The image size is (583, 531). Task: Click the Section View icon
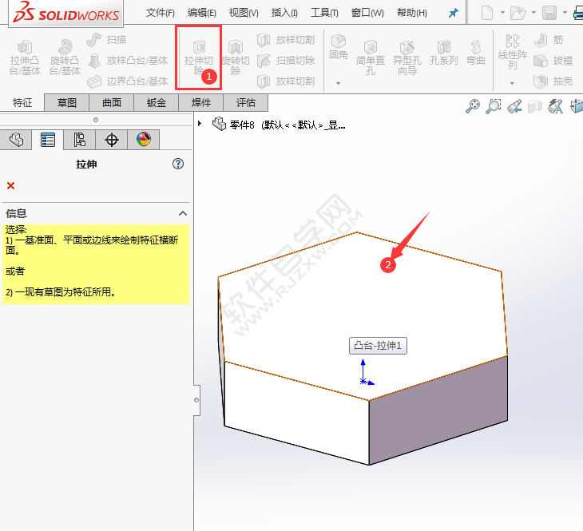pyautogui.click(x=535, y=106)
